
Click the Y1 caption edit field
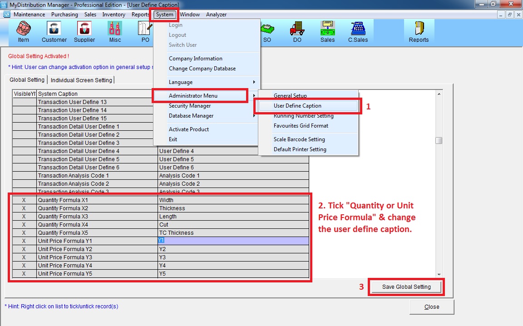coord(233,241)
